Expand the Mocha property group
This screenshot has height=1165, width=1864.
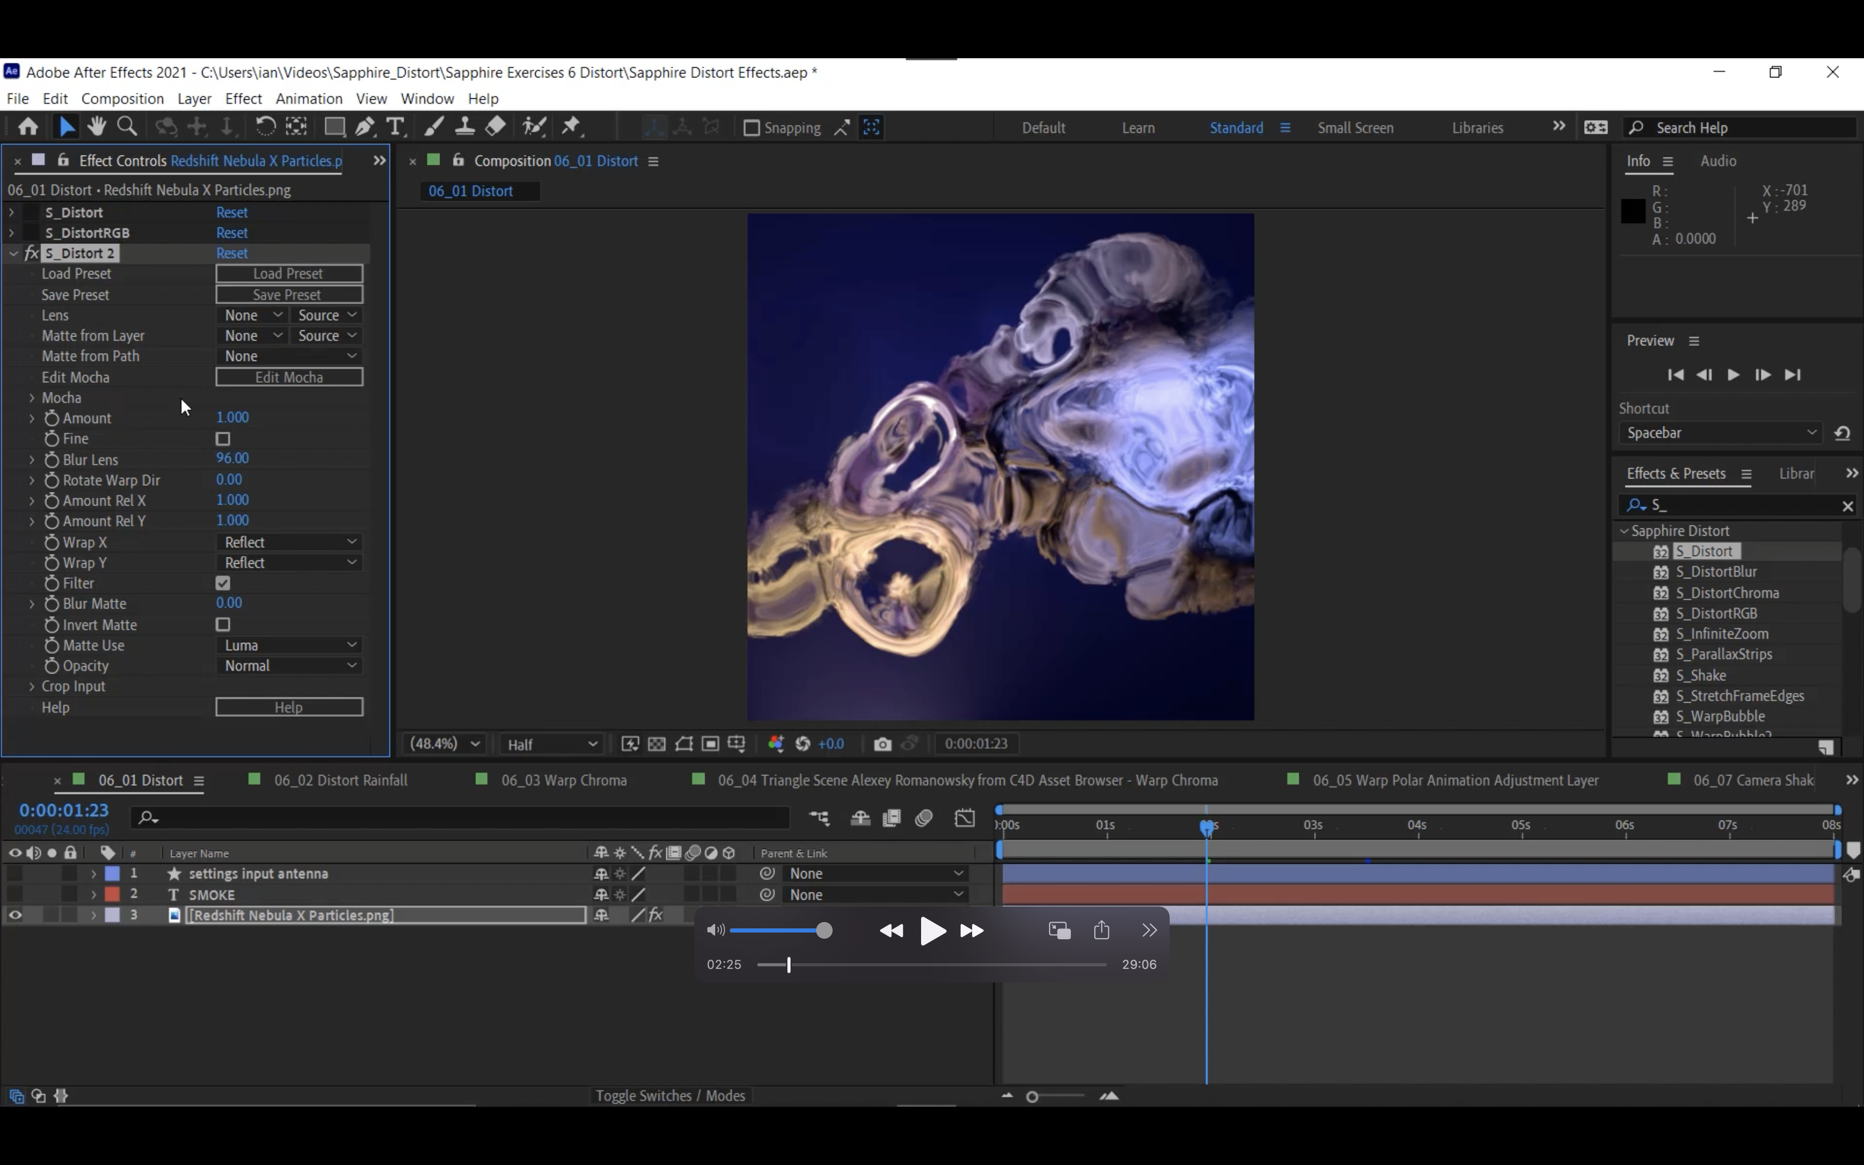click(32, 398)
